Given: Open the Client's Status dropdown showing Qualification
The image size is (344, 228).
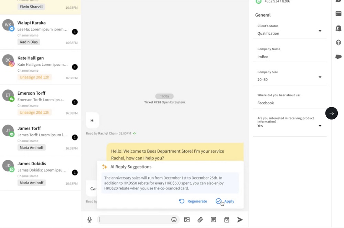Looking at the screenshot, I should pos(320,31).
